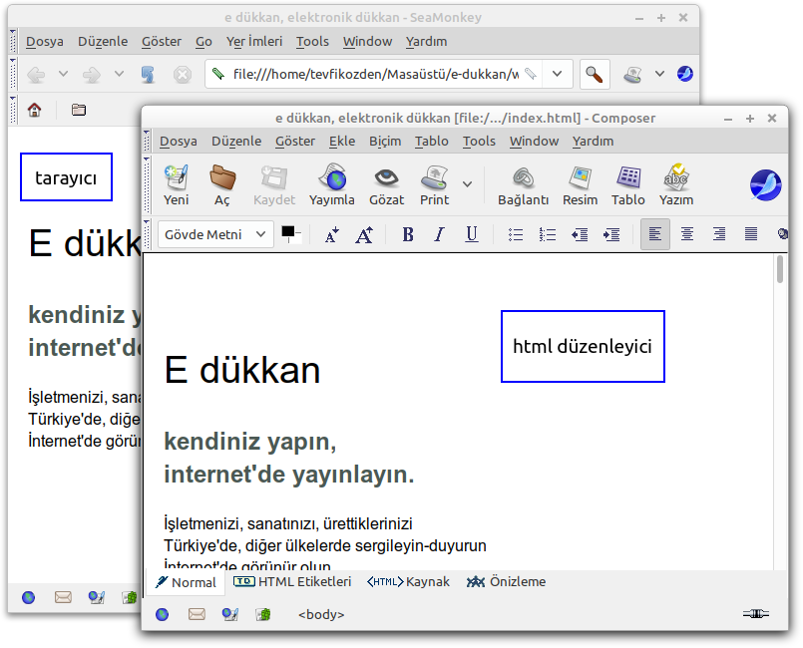Click the text color swatch

(x=288, y=232)
